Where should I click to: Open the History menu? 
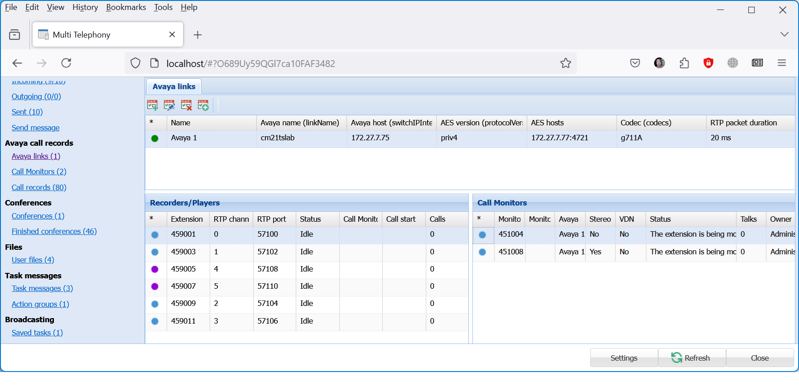pyautogui.click(x=85, y=7)
